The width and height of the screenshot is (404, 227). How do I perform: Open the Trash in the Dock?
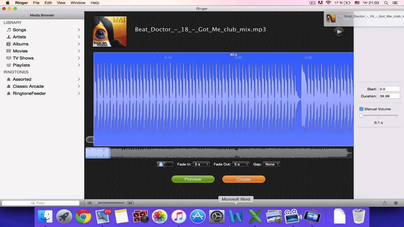359,217
